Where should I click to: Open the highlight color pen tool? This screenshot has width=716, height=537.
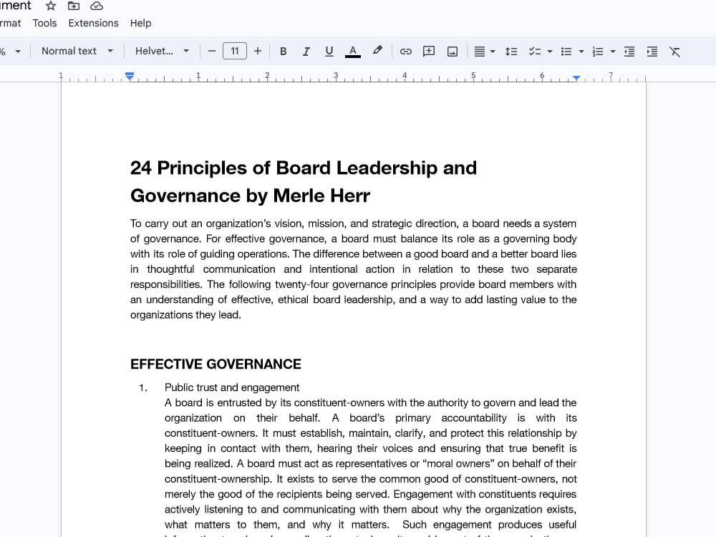pos(377,51)
